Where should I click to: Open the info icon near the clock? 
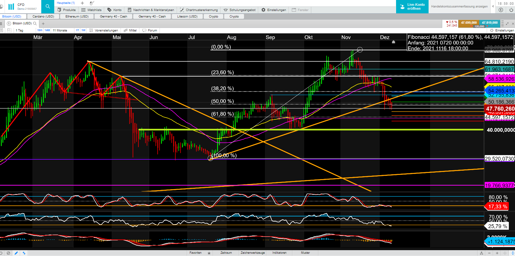(501, 10)
